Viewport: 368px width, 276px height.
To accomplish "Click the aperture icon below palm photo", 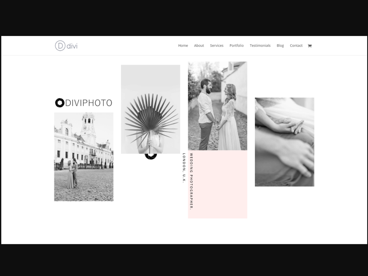I will coord(151,156).
